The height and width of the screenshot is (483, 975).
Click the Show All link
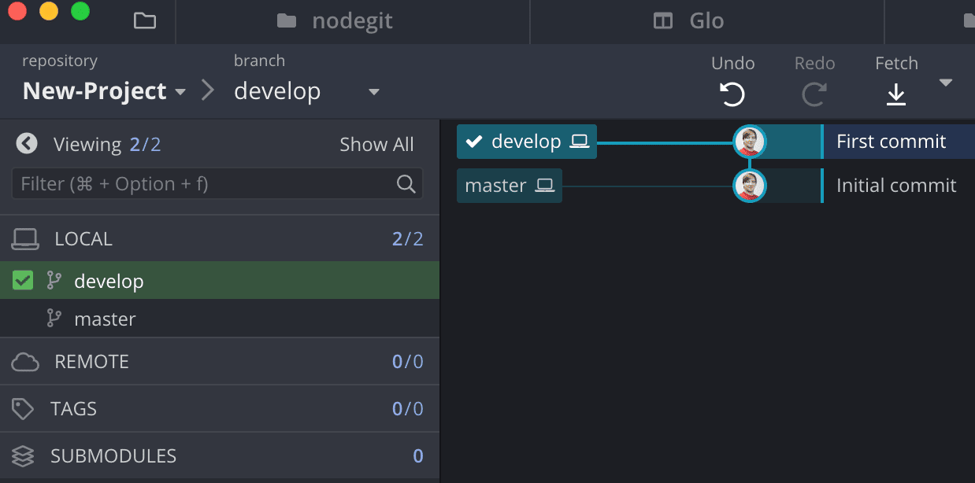[x=376, y=144]
